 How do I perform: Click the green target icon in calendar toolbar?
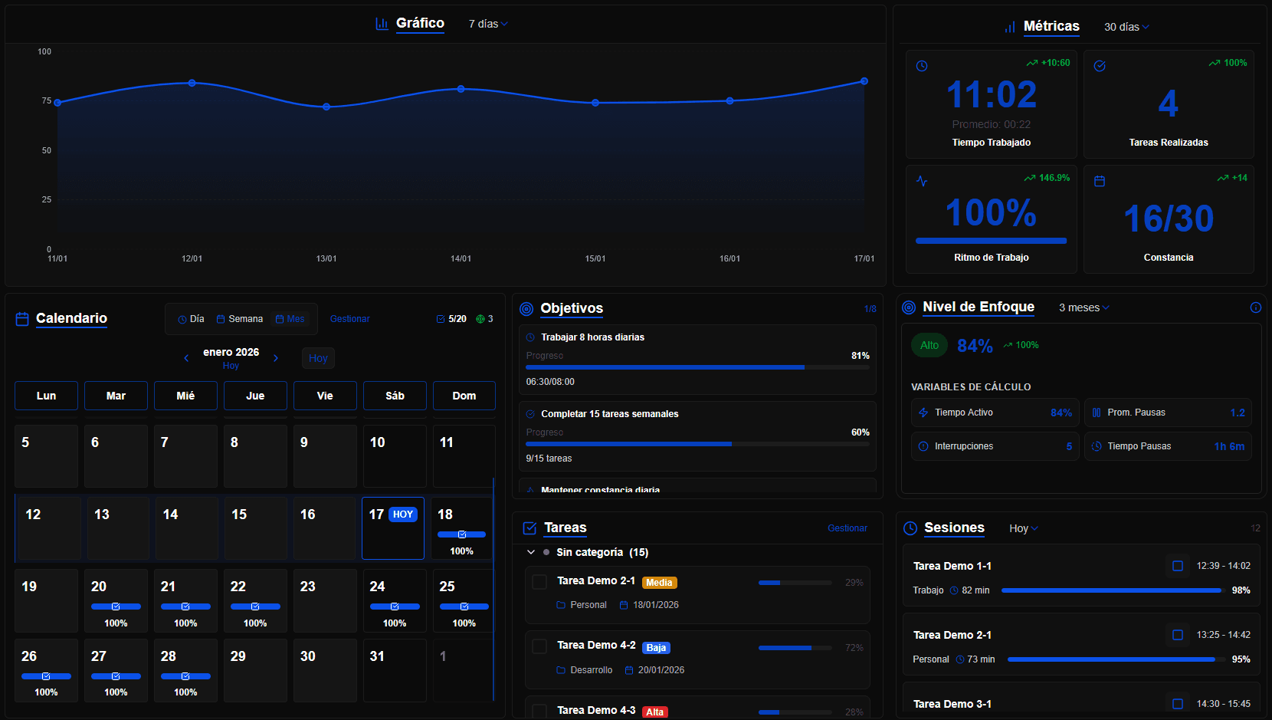click(x=481, y=318)
